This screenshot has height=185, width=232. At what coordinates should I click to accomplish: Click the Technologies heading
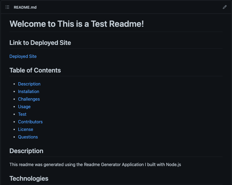click(x=29, y=179)
